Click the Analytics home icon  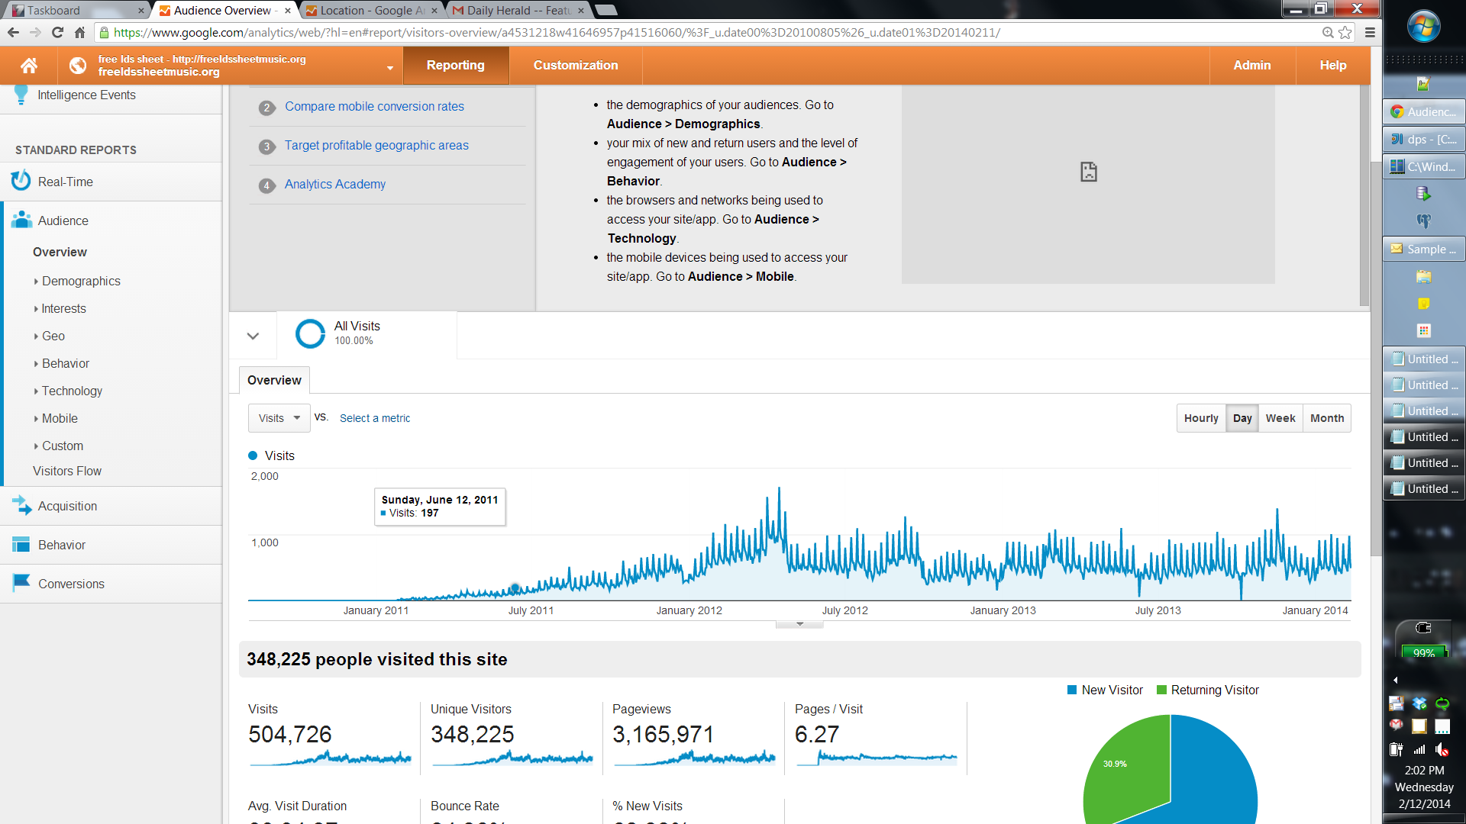pyautogui.click(x=29, y=66)
